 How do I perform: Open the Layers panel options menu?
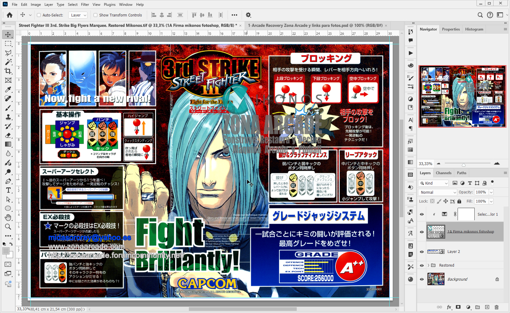coord(505,173)
